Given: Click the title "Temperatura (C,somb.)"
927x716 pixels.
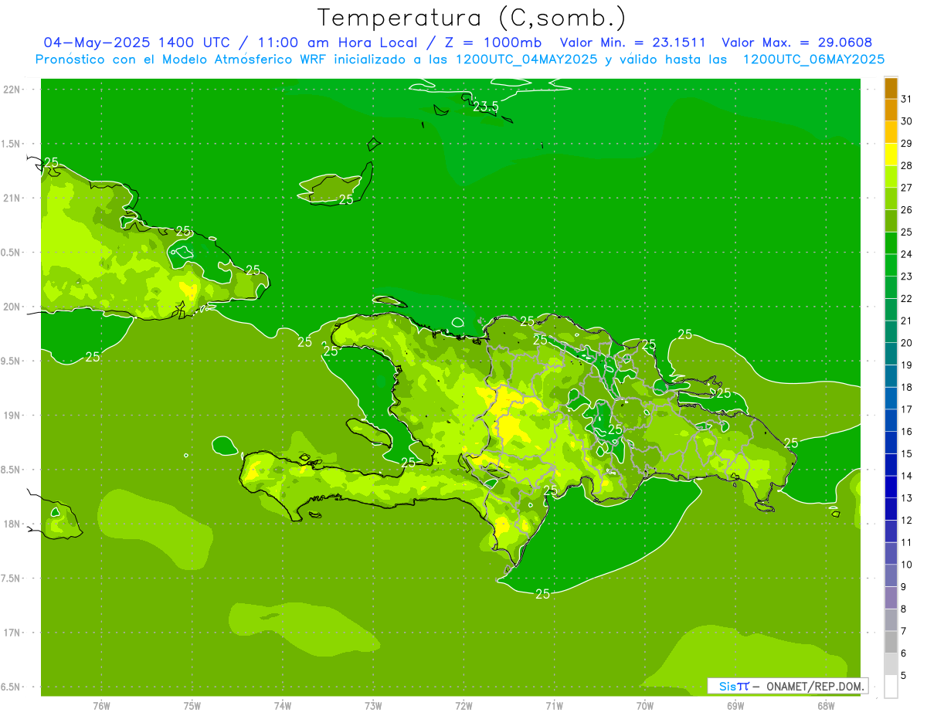Looking at the screenshot, I should (471, 18).
